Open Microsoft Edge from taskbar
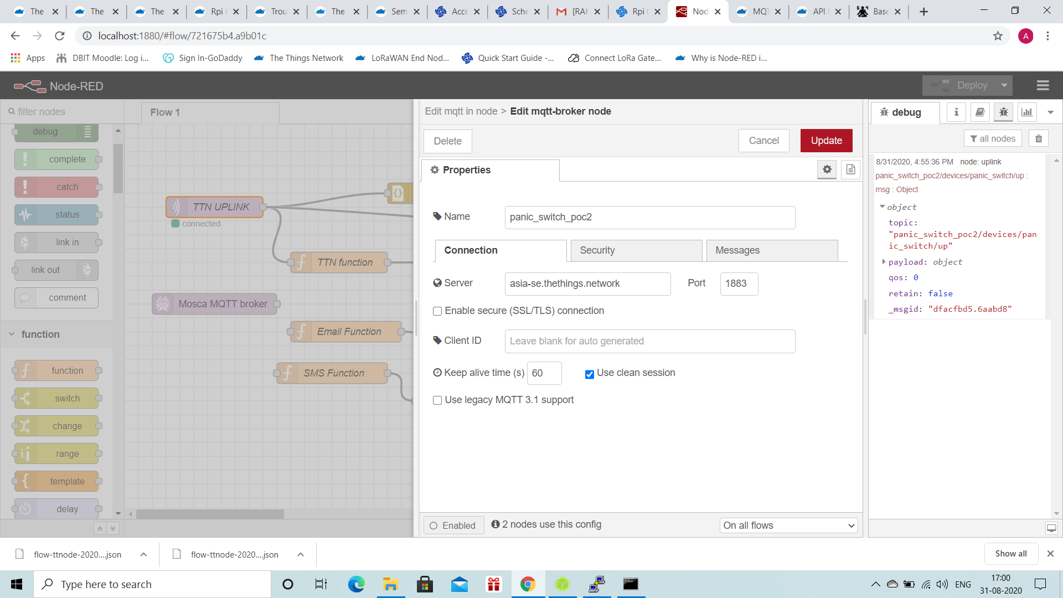Viewport: 1063px width, 598px height. 356,584
